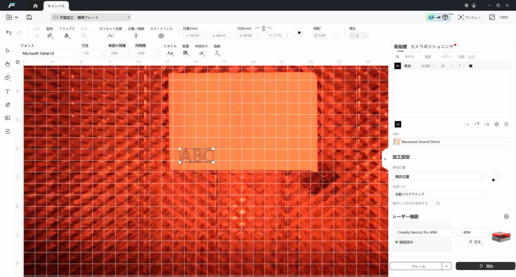Click the width w field
Screen dimensions: 516x277
[x=249, y=36]
